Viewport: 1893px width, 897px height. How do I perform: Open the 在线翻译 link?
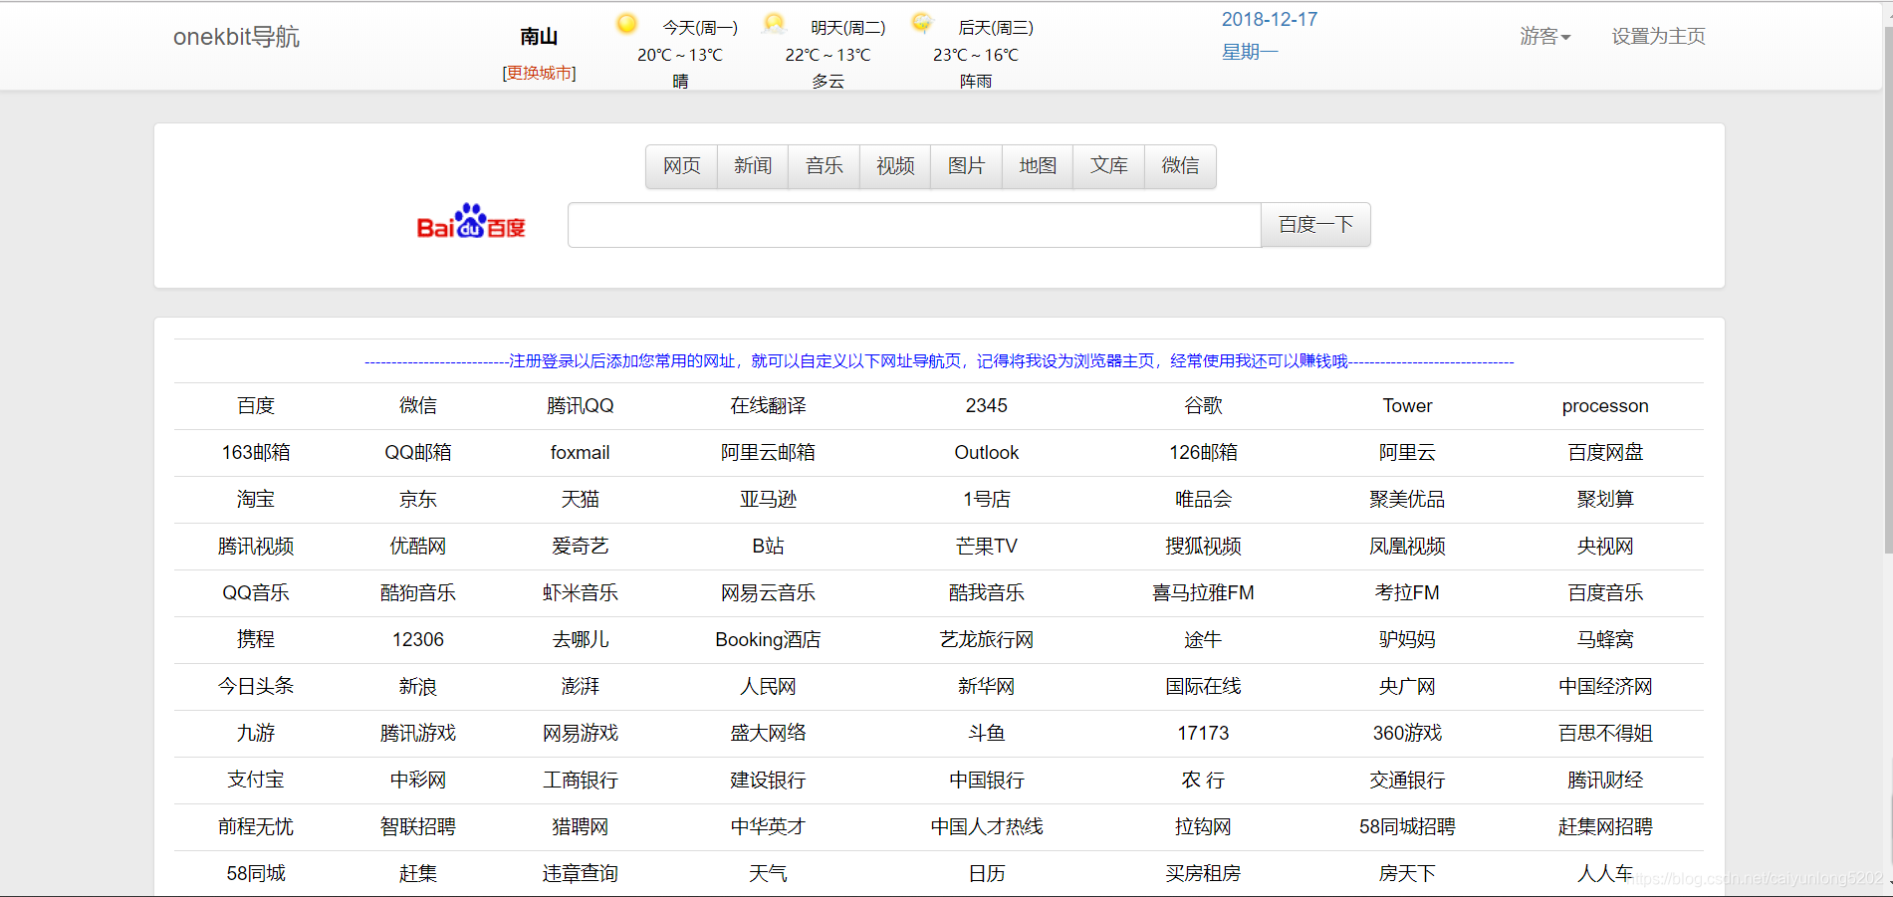pyautogui.click(x=768, y=406)
